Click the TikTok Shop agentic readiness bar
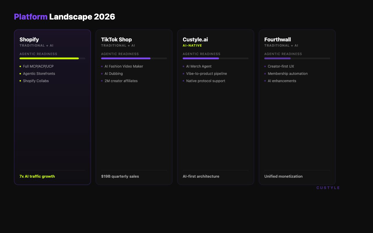Image resolution: width=373 pixels, height=233 pixels. (134, 59)
